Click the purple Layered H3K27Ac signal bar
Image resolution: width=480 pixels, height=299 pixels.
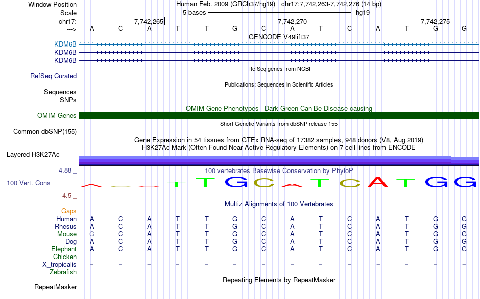[279, 161]
